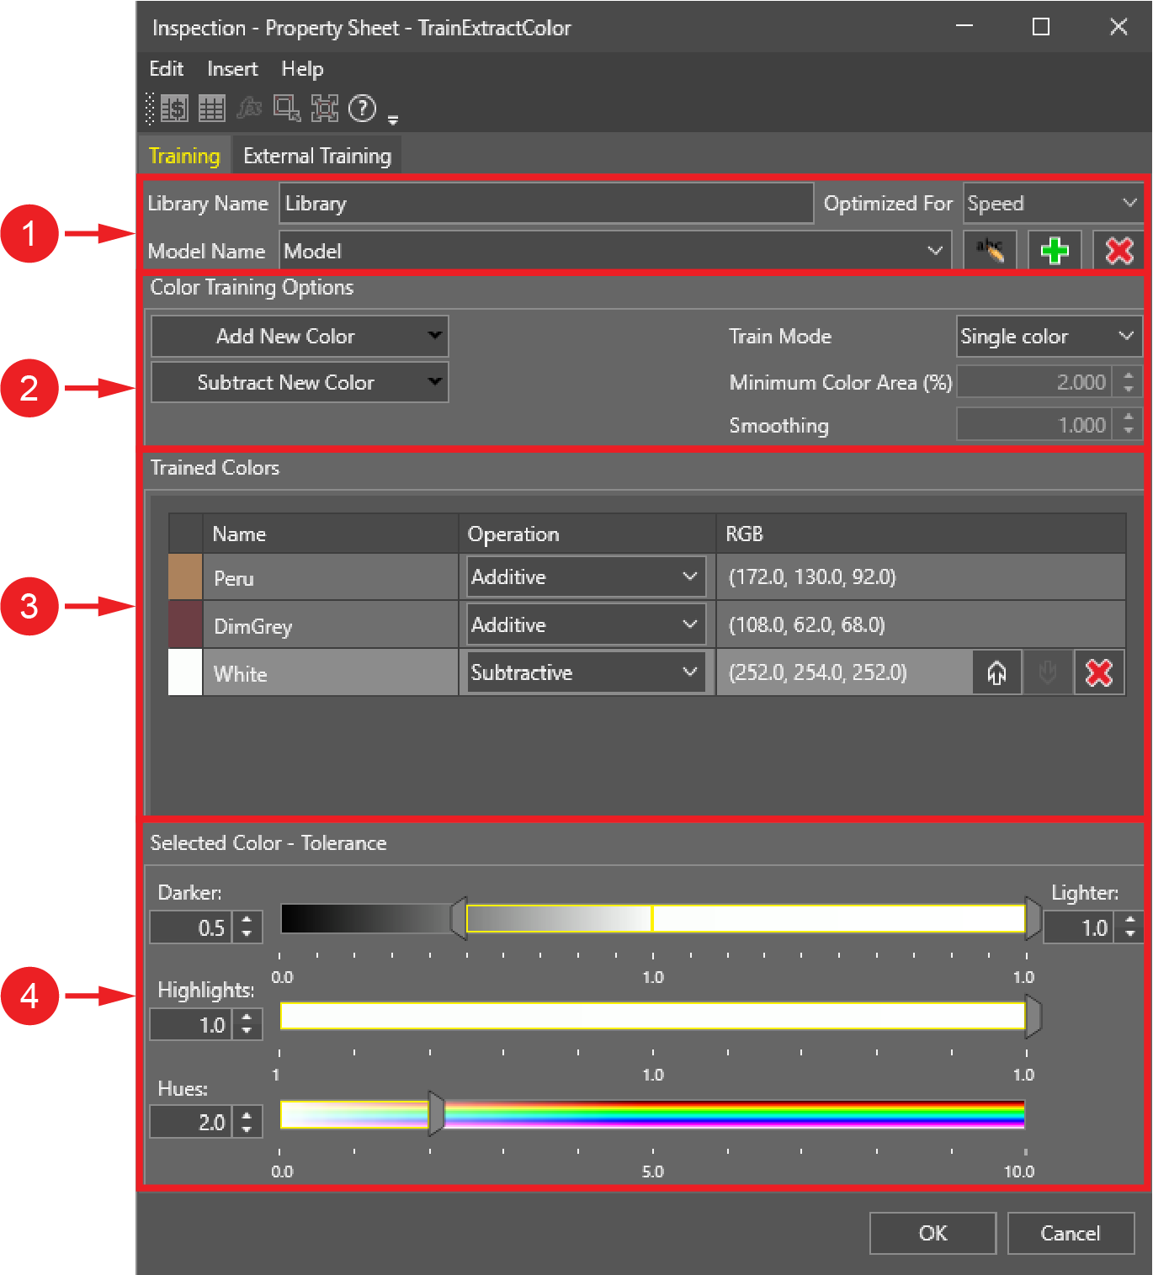Click the OK button
The image size is (1153, 1275).
932,1233
